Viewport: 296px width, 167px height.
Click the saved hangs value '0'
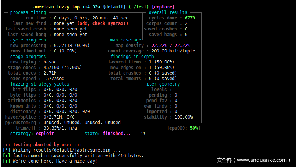(x=186, y=35)
